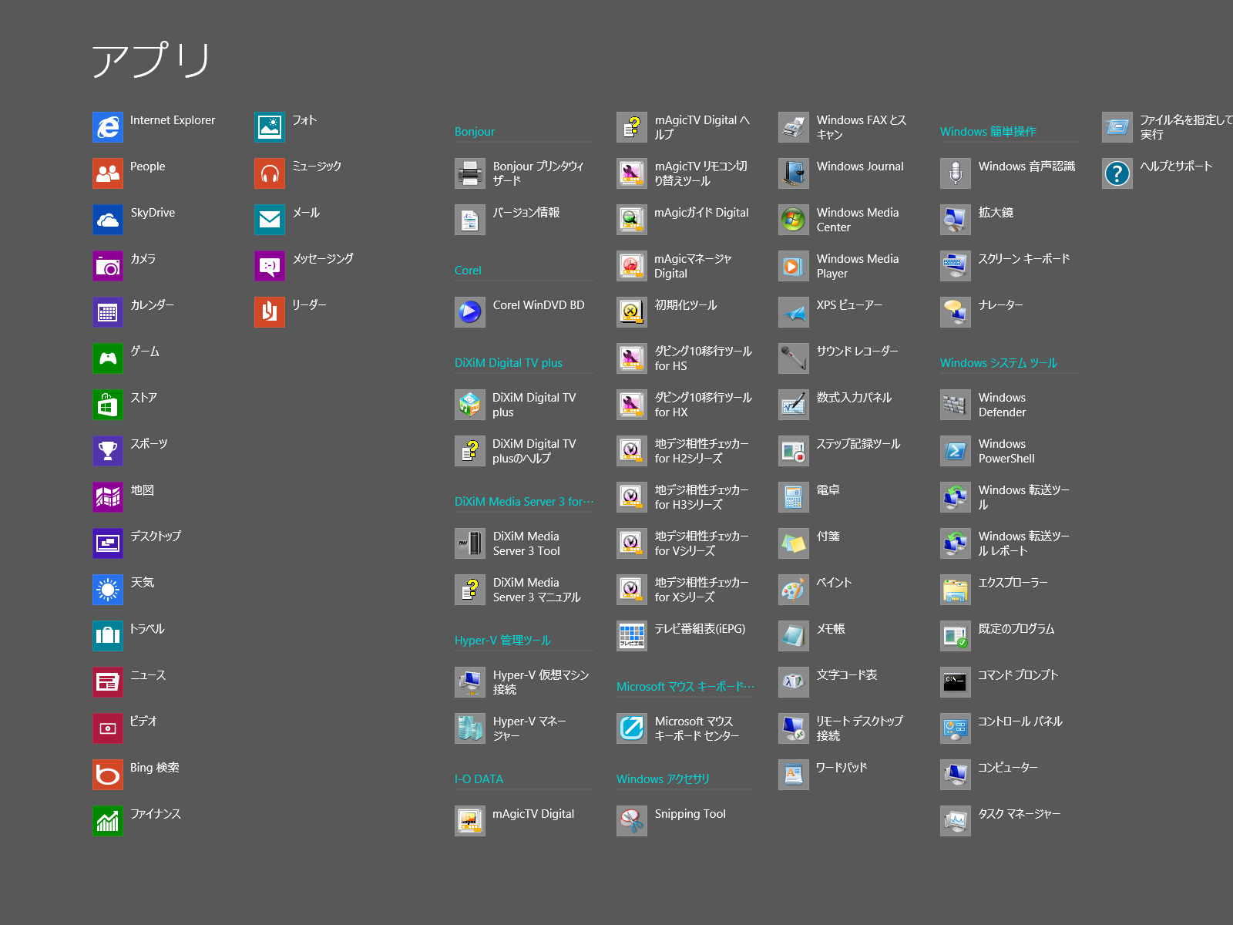Select the Windows アクセサリ group header
Screen dimensions: 1233x925
pyautogui.click(x=663, y=779)
